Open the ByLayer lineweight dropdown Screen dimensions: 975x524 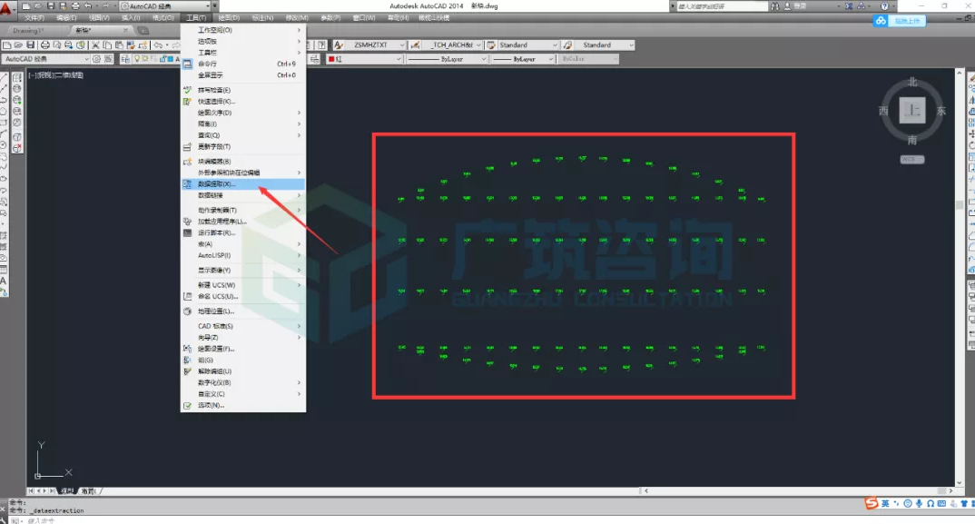point(522,59)
